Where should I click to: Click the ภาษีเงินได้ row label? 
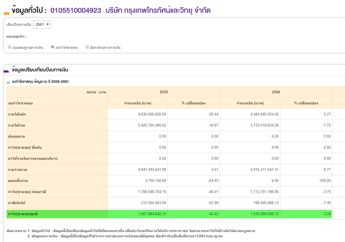[17, 203]
